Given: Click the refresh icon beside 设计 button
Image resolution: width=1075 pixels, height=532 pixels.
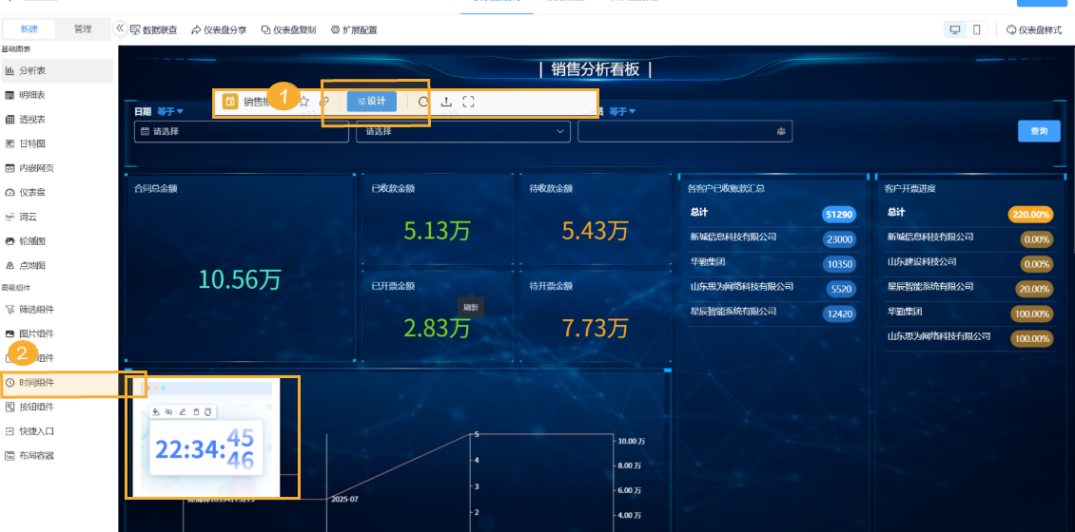Looking at the screenshot, I should pos(423,102).
